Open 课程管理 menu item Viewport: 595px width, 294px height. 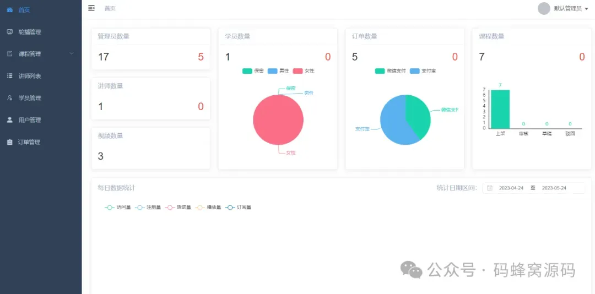click(41, 54)
